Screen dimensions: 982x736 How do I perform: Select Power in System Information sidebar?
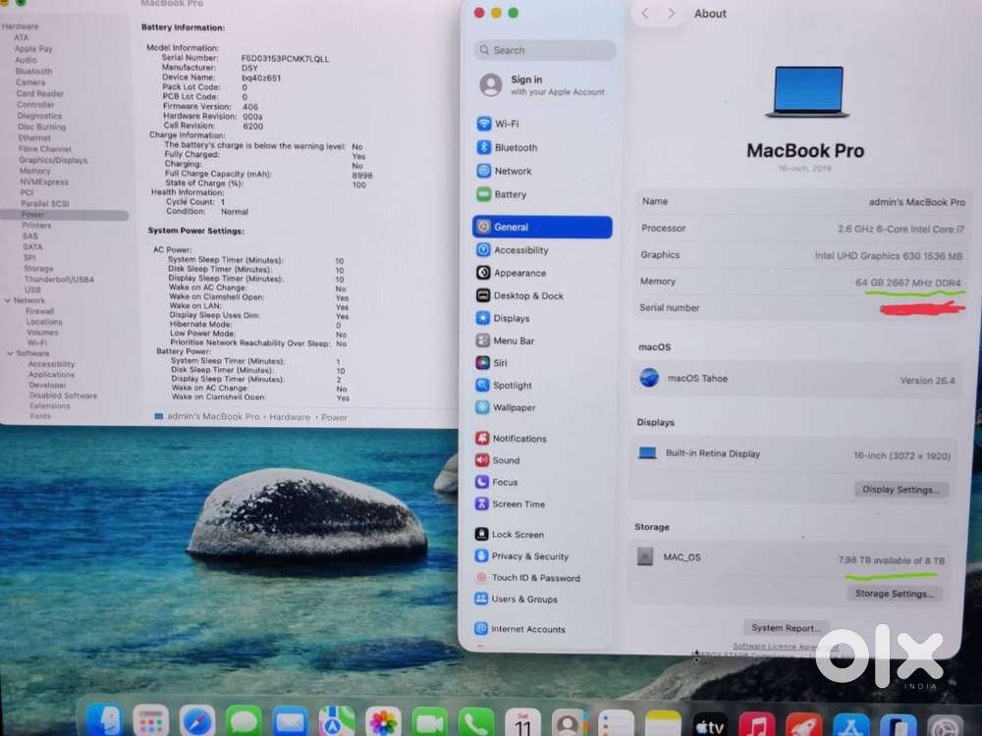[x=65, y=215]
